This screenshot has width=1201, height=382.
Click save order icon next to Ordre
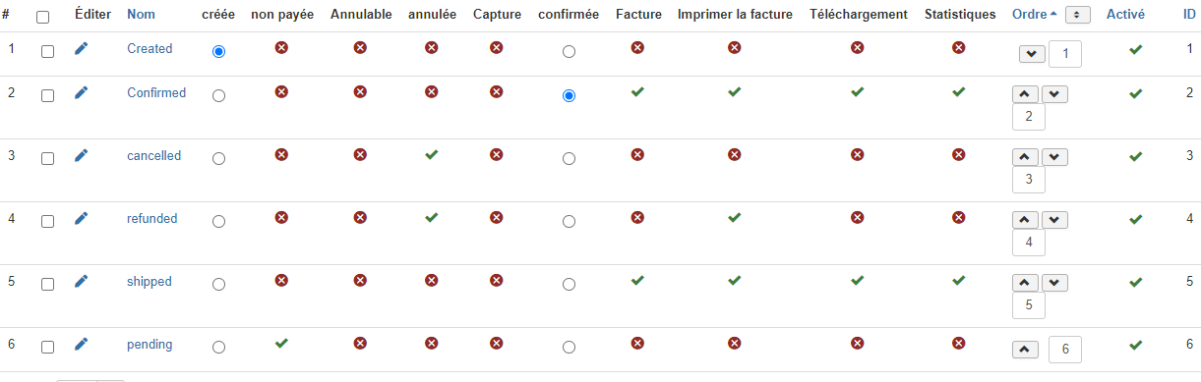(1078, 15)
